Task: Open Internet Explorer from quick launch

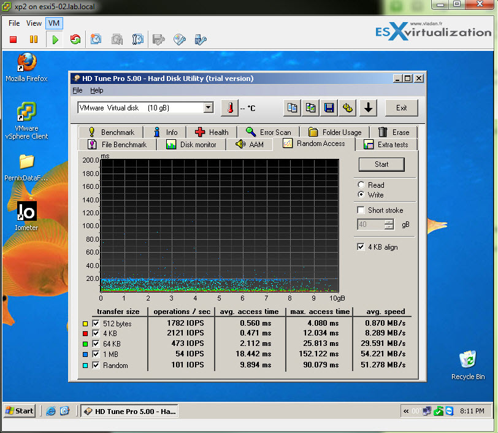Action: click(x=50, y=411)
